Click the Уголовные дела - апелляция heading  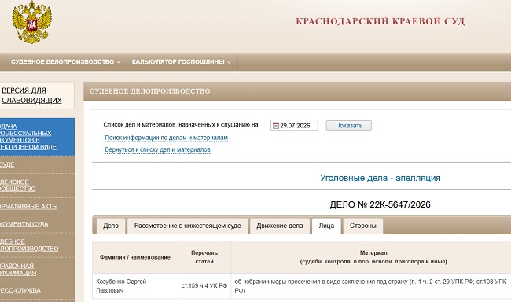pyautogui.click(x=380, y=178)
